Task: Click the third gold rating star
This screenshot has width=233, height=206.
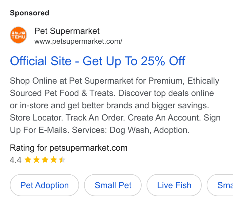Action: (45, 160)
